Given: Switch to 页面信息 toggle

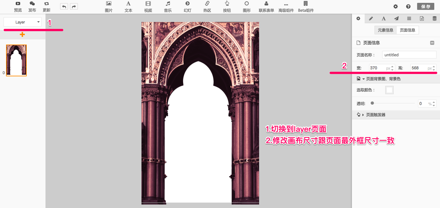Looking at the screenshot, I should pyautogui.click(x=408, y=30).
